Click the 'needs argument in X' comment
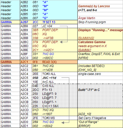This screenshot has height=128, width=123. tap(92, 46)
